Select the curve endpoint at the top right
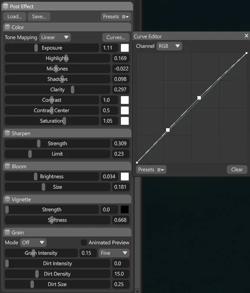 [247, 53]
